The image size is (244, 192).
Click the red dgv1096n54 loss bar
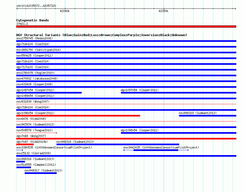click(78, 116)
